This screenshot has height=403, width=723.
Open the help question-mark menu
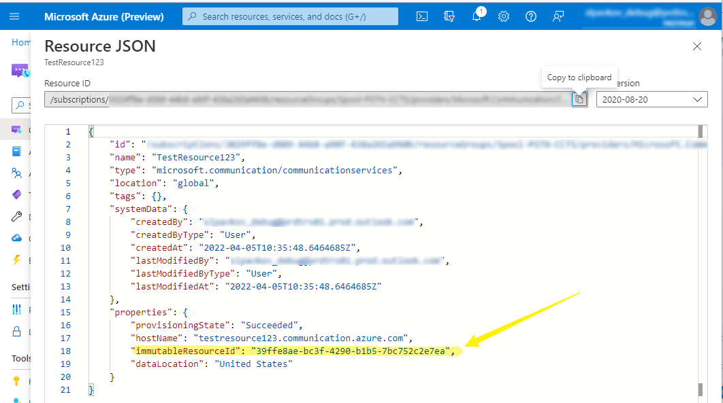[x=530, y=16]
